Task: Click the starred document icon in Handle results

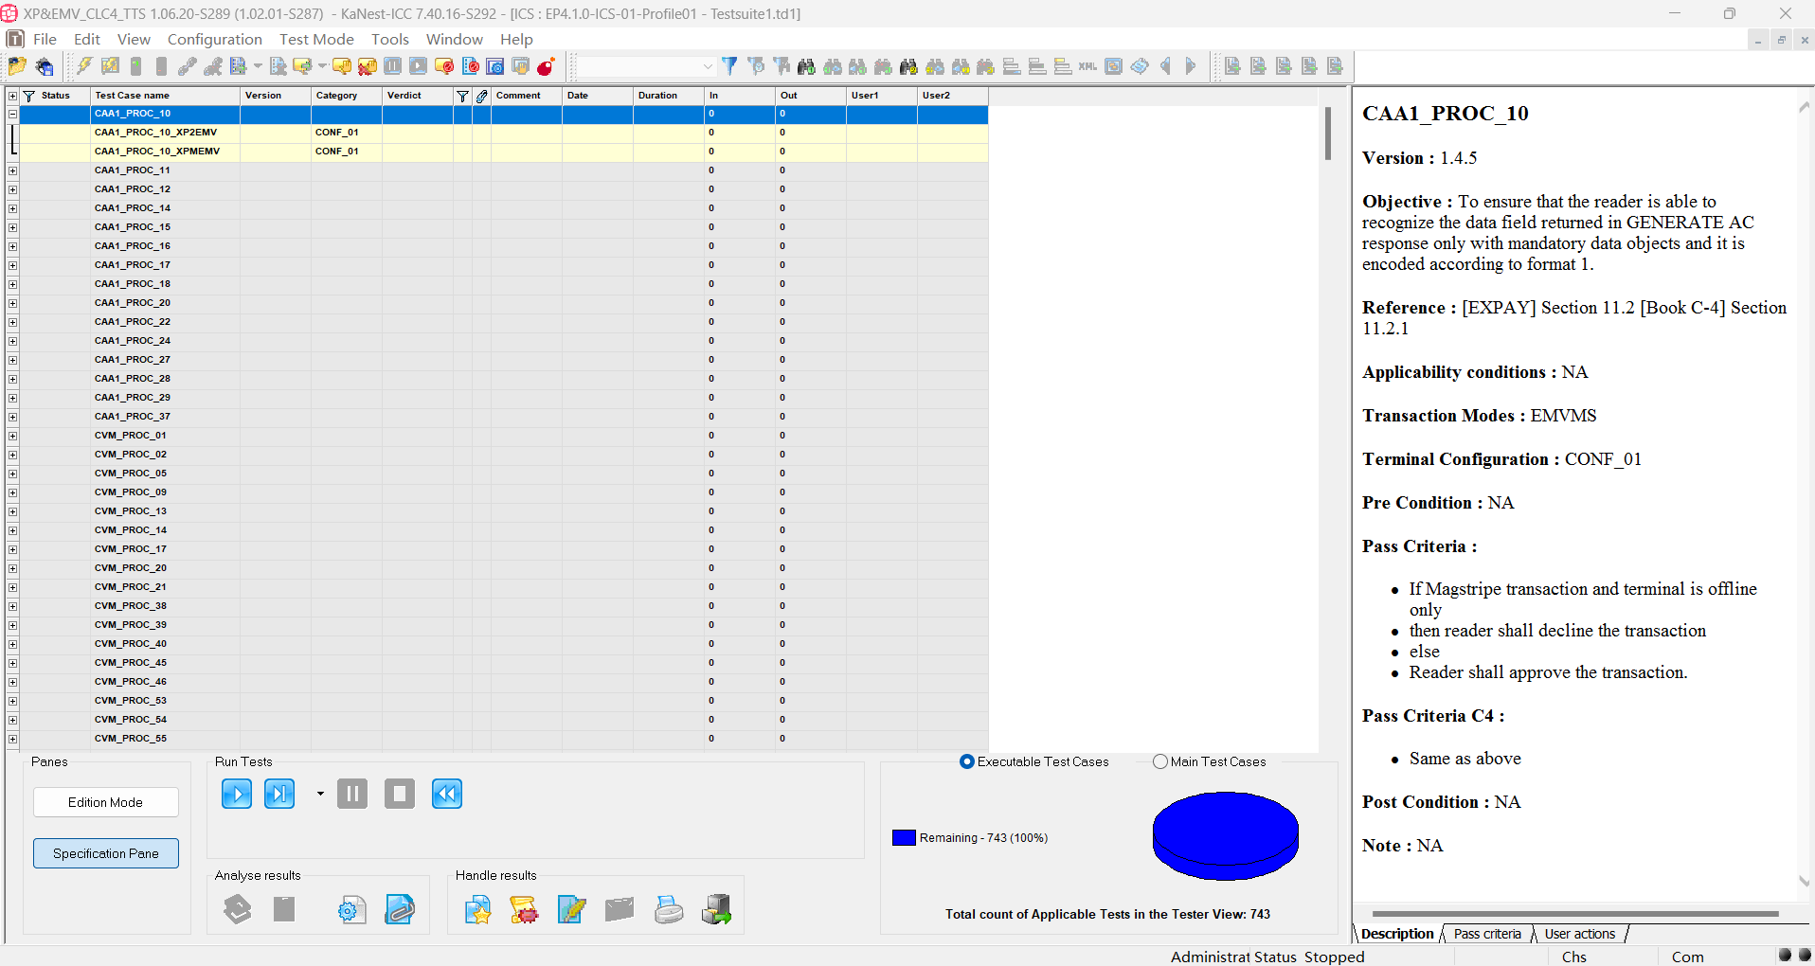Action: click(x=477, y=910)
